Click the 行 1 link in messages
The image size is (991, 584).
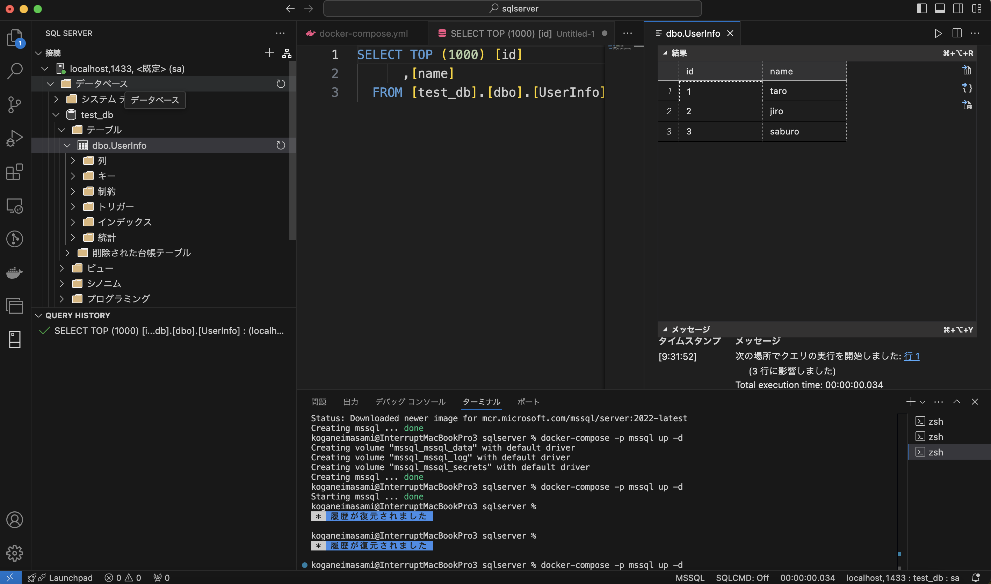coord(911,356)
